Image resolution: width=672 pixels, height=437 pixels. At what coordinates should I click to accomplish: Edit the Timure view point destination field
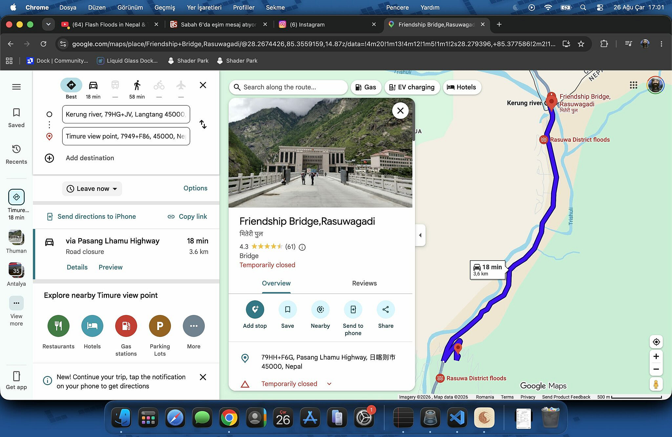coord(126,136)
